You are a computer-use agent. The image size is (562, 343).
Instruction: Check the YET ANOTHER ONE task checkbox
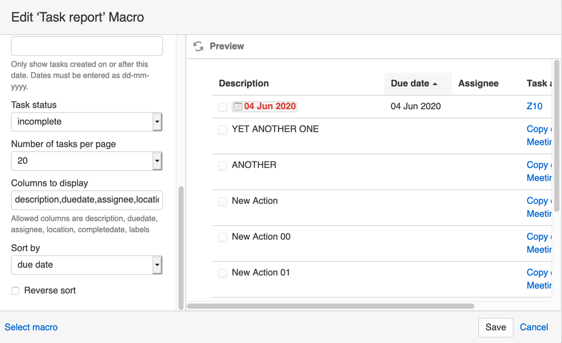[x=223, y=130]
